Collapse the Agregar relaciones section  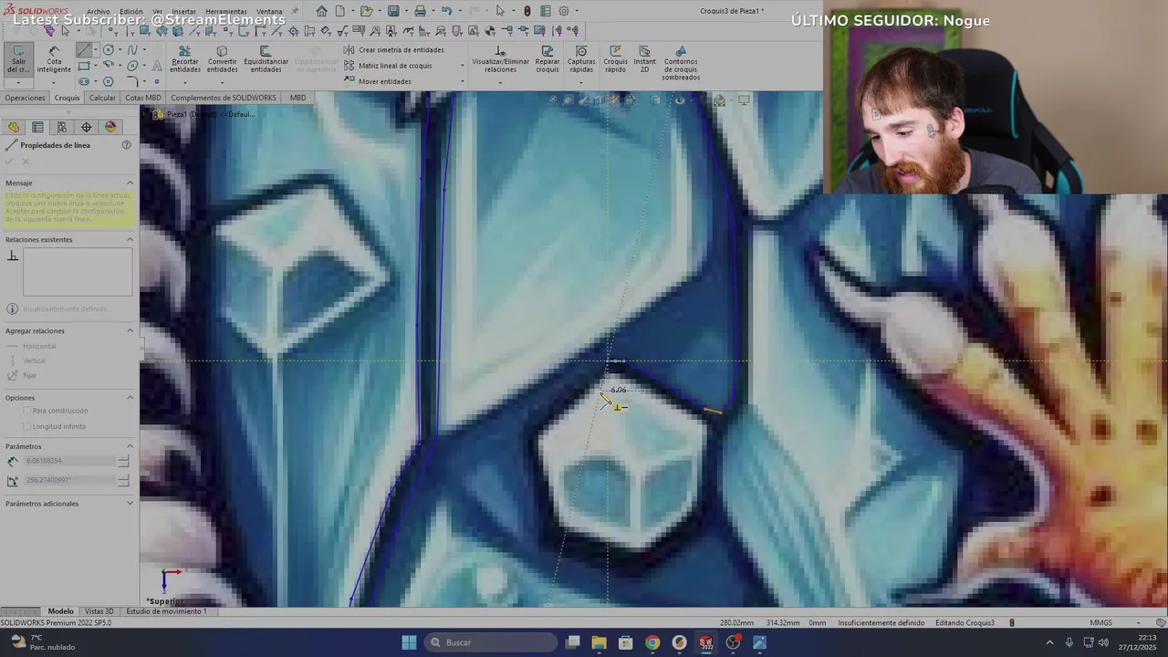coord(130,330)
